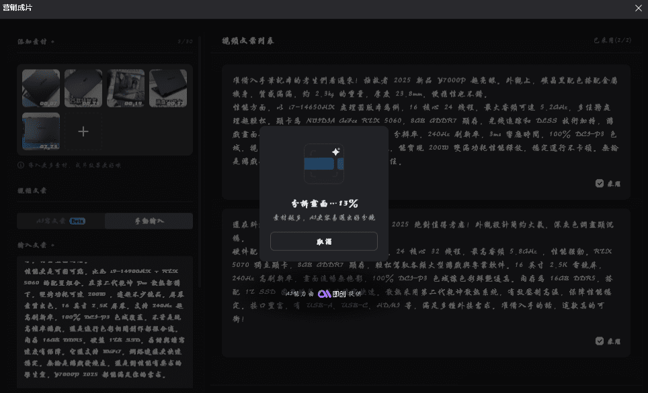
Task: Close the 营销成片 window
Action: (638, 8)
